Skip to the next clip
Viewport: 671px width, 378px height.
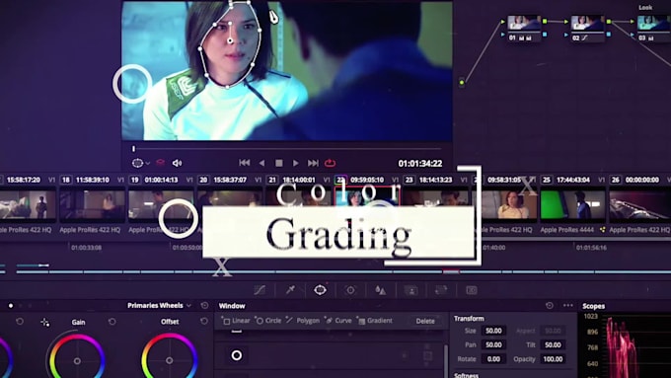point(313,163)
